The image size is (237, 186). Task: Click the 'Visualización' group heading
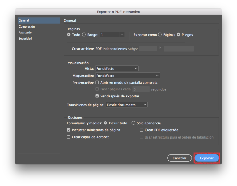coord(78,63)
